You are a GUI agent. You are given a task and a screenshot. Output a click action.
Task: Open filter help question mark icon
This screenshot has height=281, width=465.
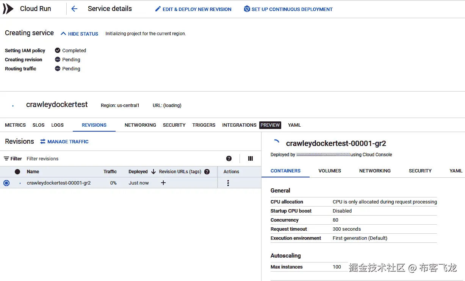pyautogui.click(x=229, y=158)
